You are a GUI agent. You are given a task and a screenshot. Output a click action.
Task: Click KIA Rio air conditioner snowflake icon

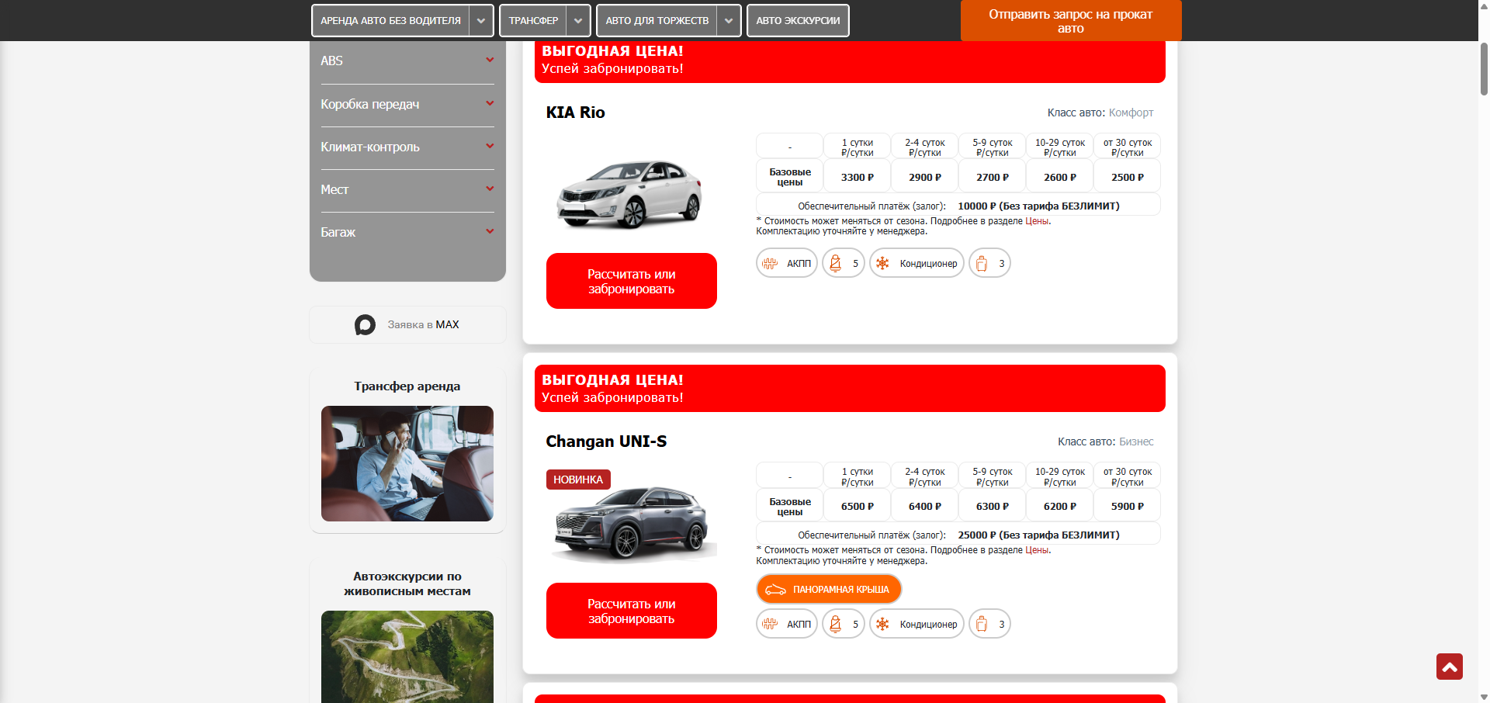[x=882, y=264]
